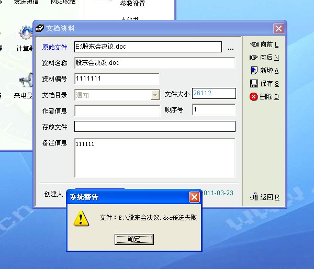Return using the 返回 R button
The height and width of the screenshot is (269, 314).
(x=265, y=197)
